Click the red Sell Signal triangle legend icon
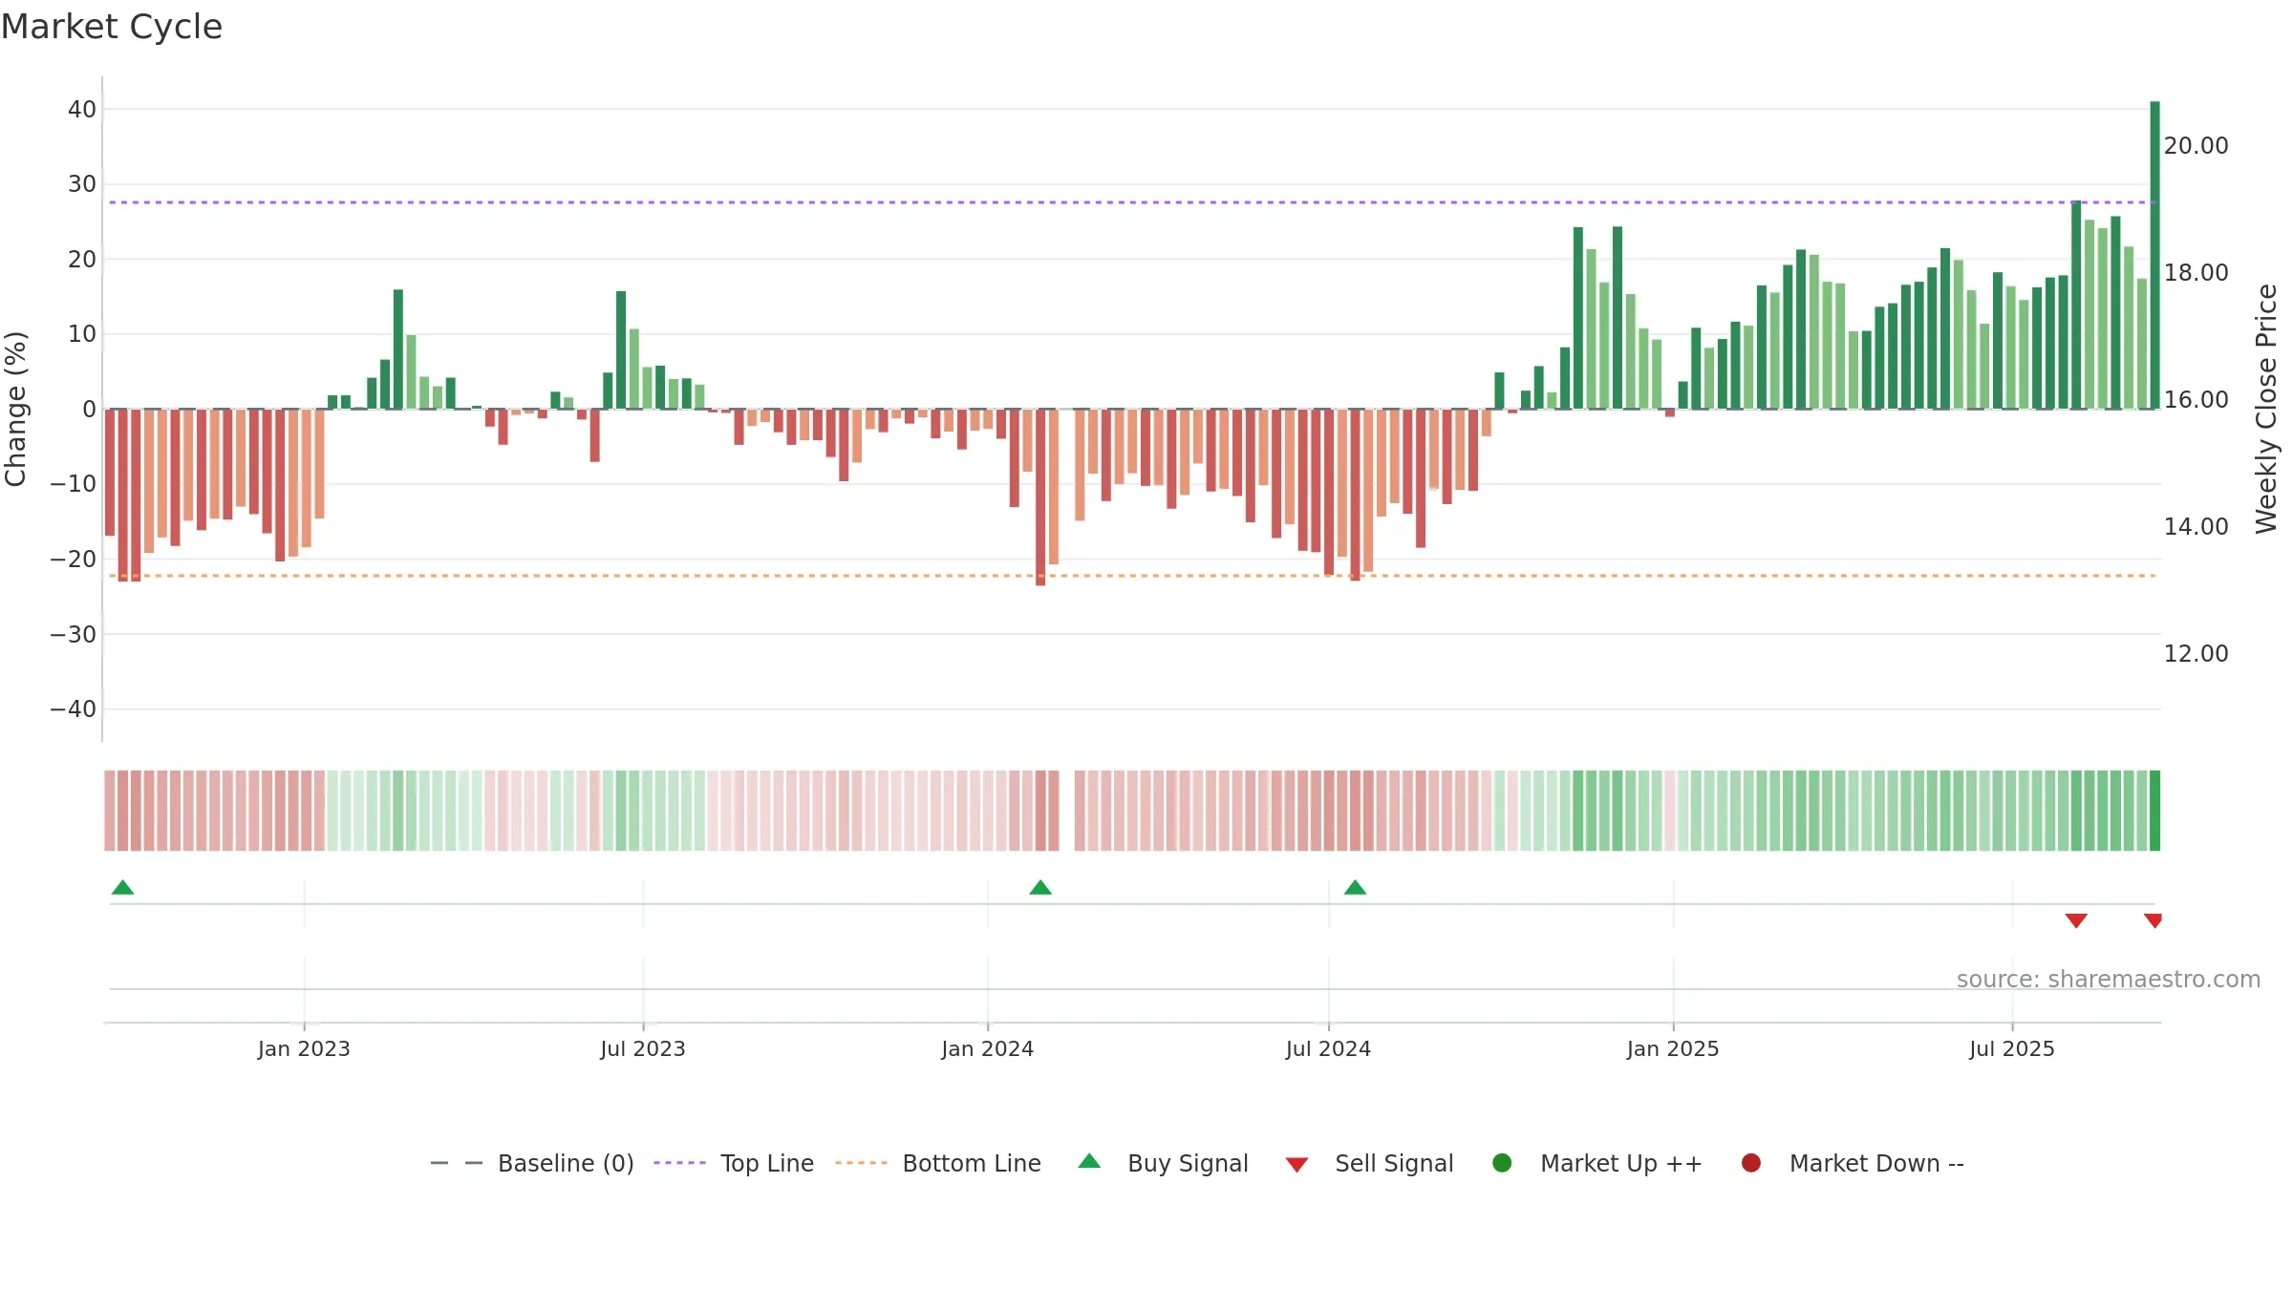Screen dimensions: 2293x1289 coord(1297,1165)
